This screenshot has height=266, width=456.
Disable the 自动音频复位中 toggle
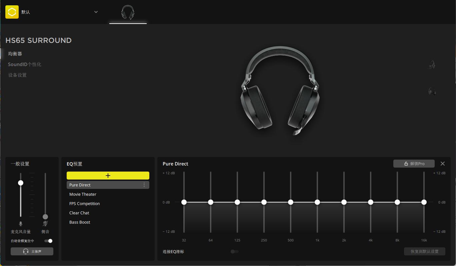(x=48, y=241)
